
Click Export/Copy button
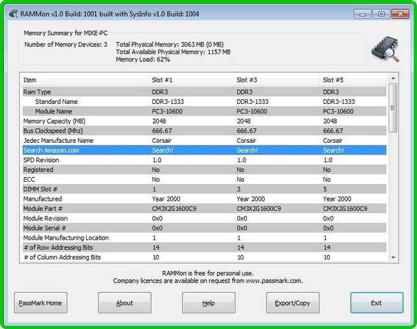[x=293, y=303]
